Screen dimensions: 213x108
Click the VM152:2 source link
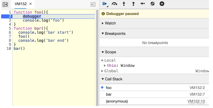(x=197, y=88)
